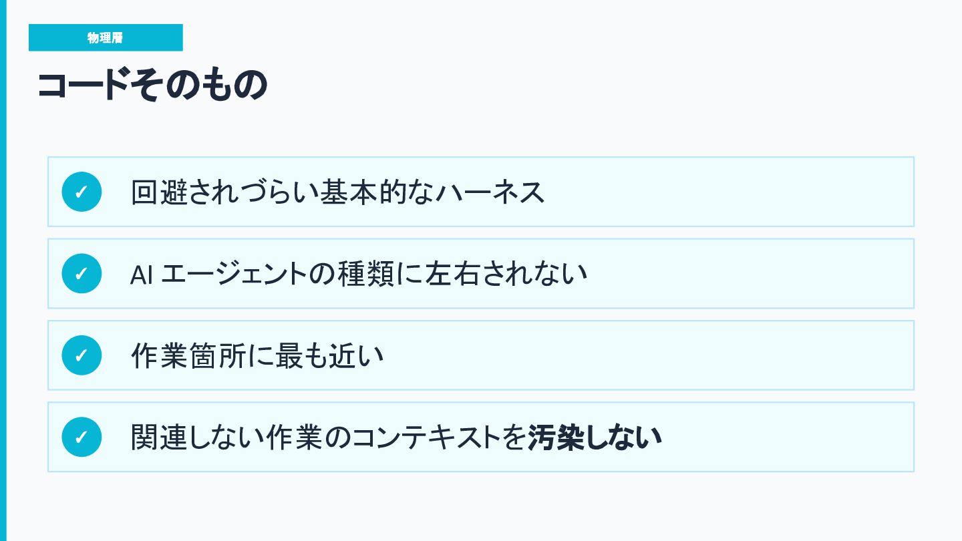Click the text AI エージェントの種類に左右されない

(x=359, y=274)
